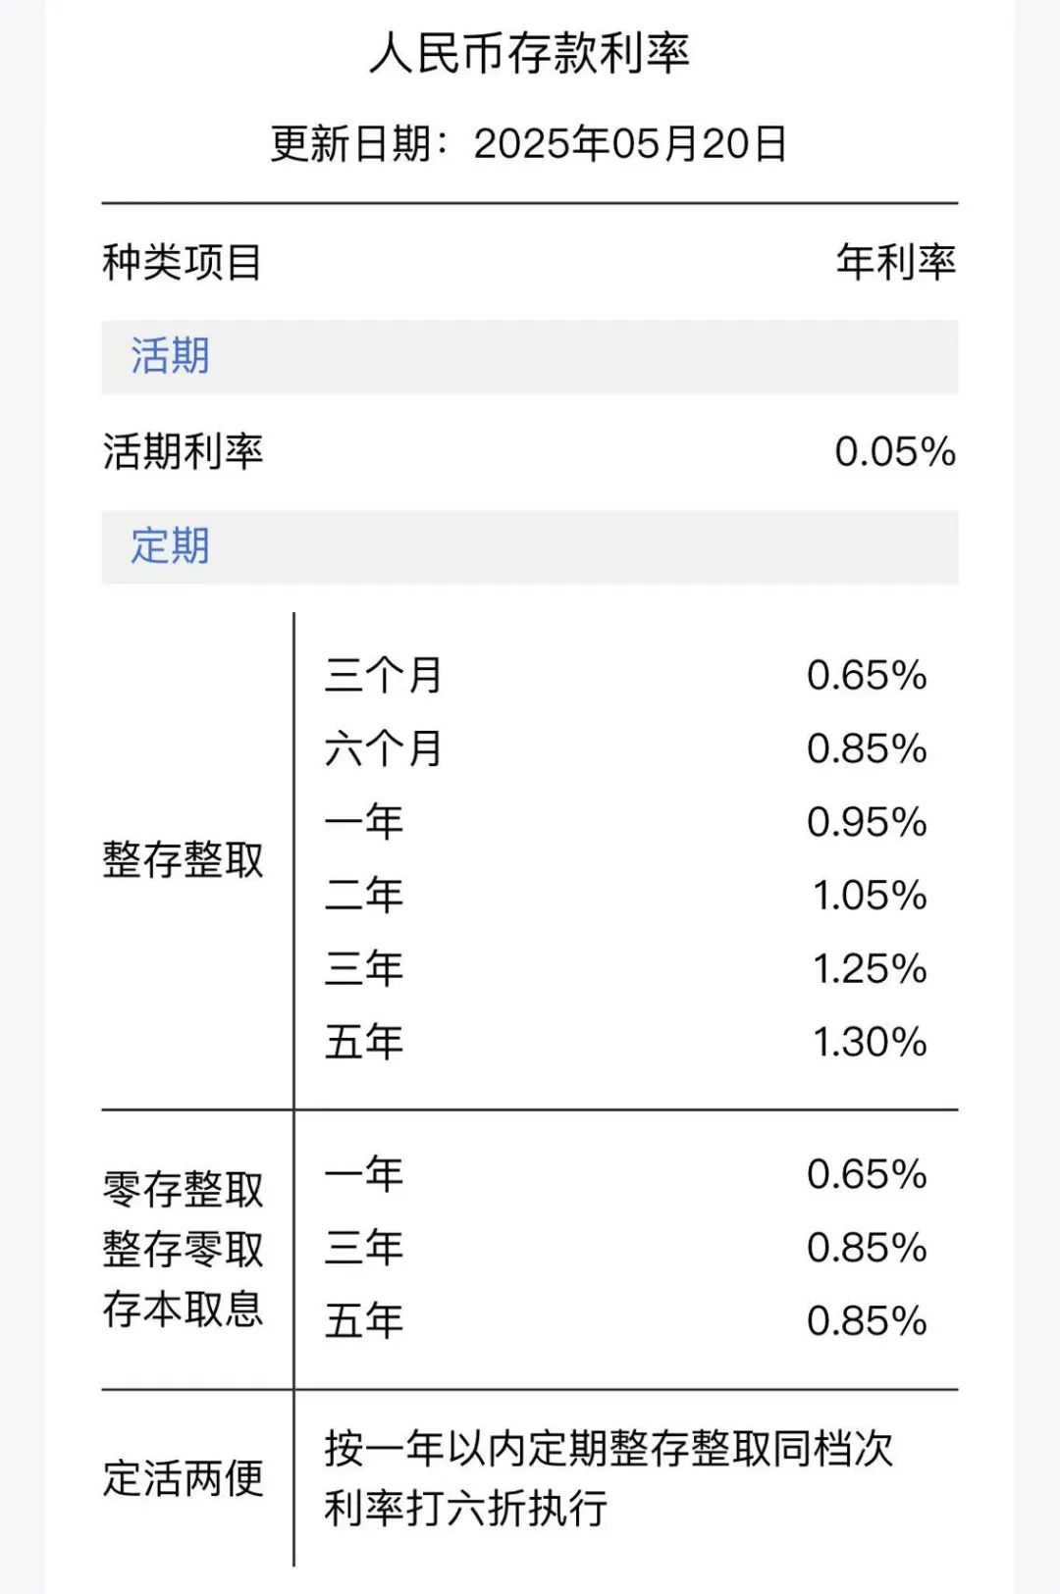
Task: Select the 定活两便 category label
Action: [x=183, y=1478]
